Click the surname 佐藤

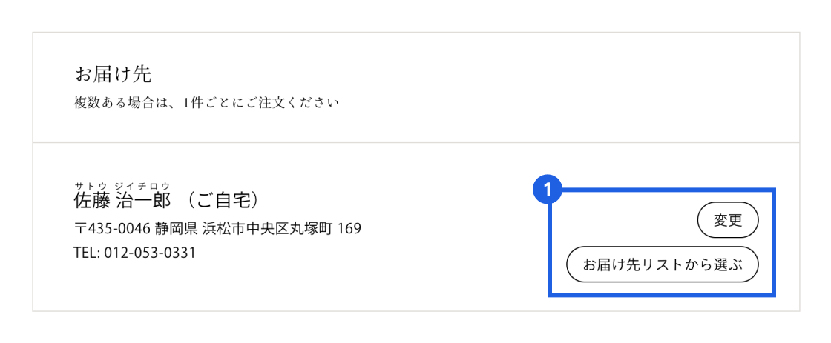(x=91, y=200)
